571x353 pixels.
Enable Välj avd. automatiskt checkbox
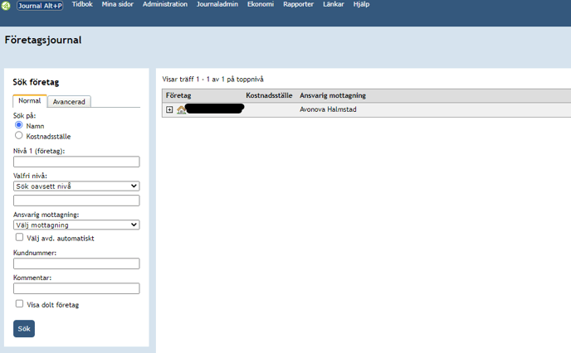click(x=20, y=237)
